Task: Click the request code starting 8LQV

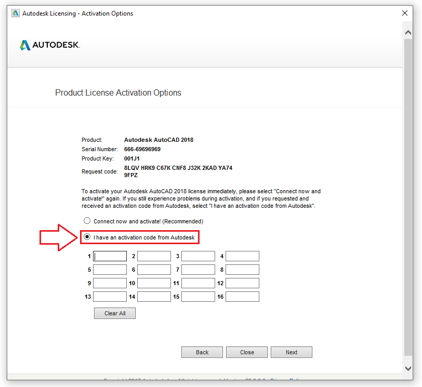Action: [x=178, y=171]
